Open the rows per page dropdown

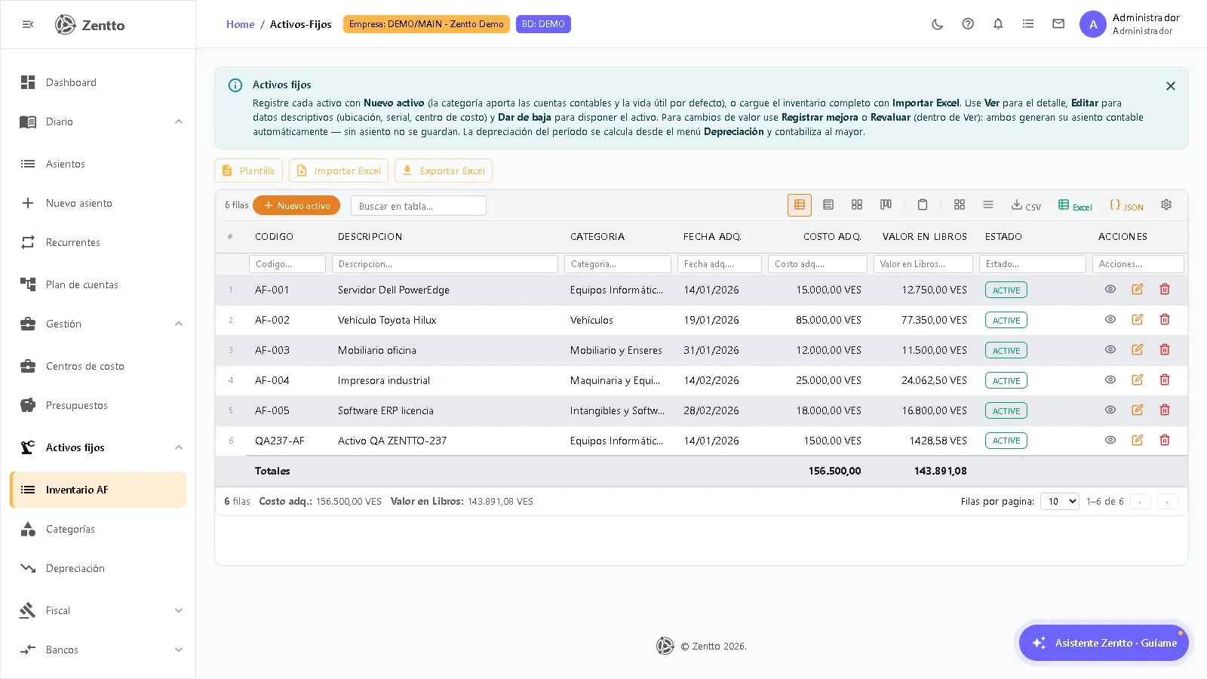pyautogui.click(x=1060, y=501)
